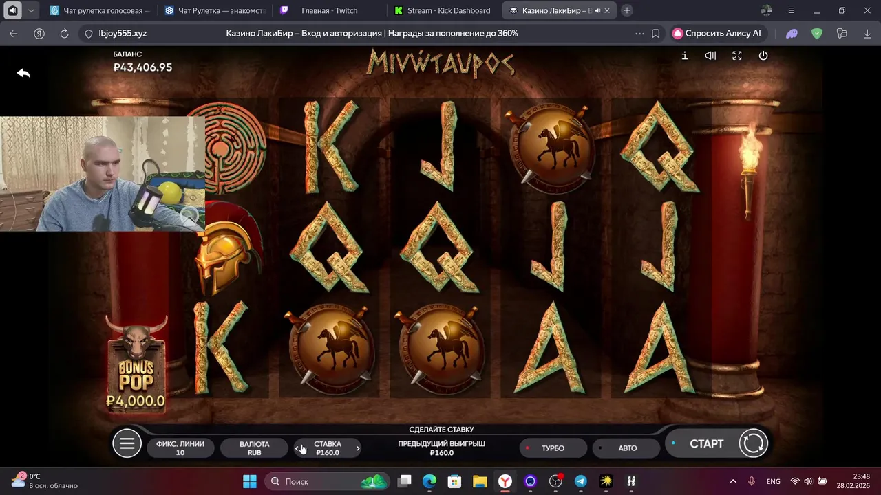Mute the game sound icon
This screenshot has width=881, height=495.
[x=710, y=56]
